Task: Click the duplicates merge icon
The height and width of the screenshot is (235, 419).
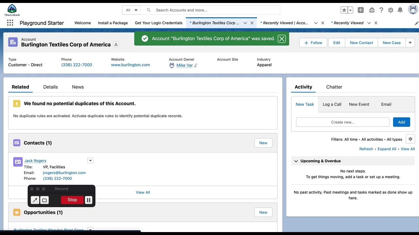Action: [17, 103]
